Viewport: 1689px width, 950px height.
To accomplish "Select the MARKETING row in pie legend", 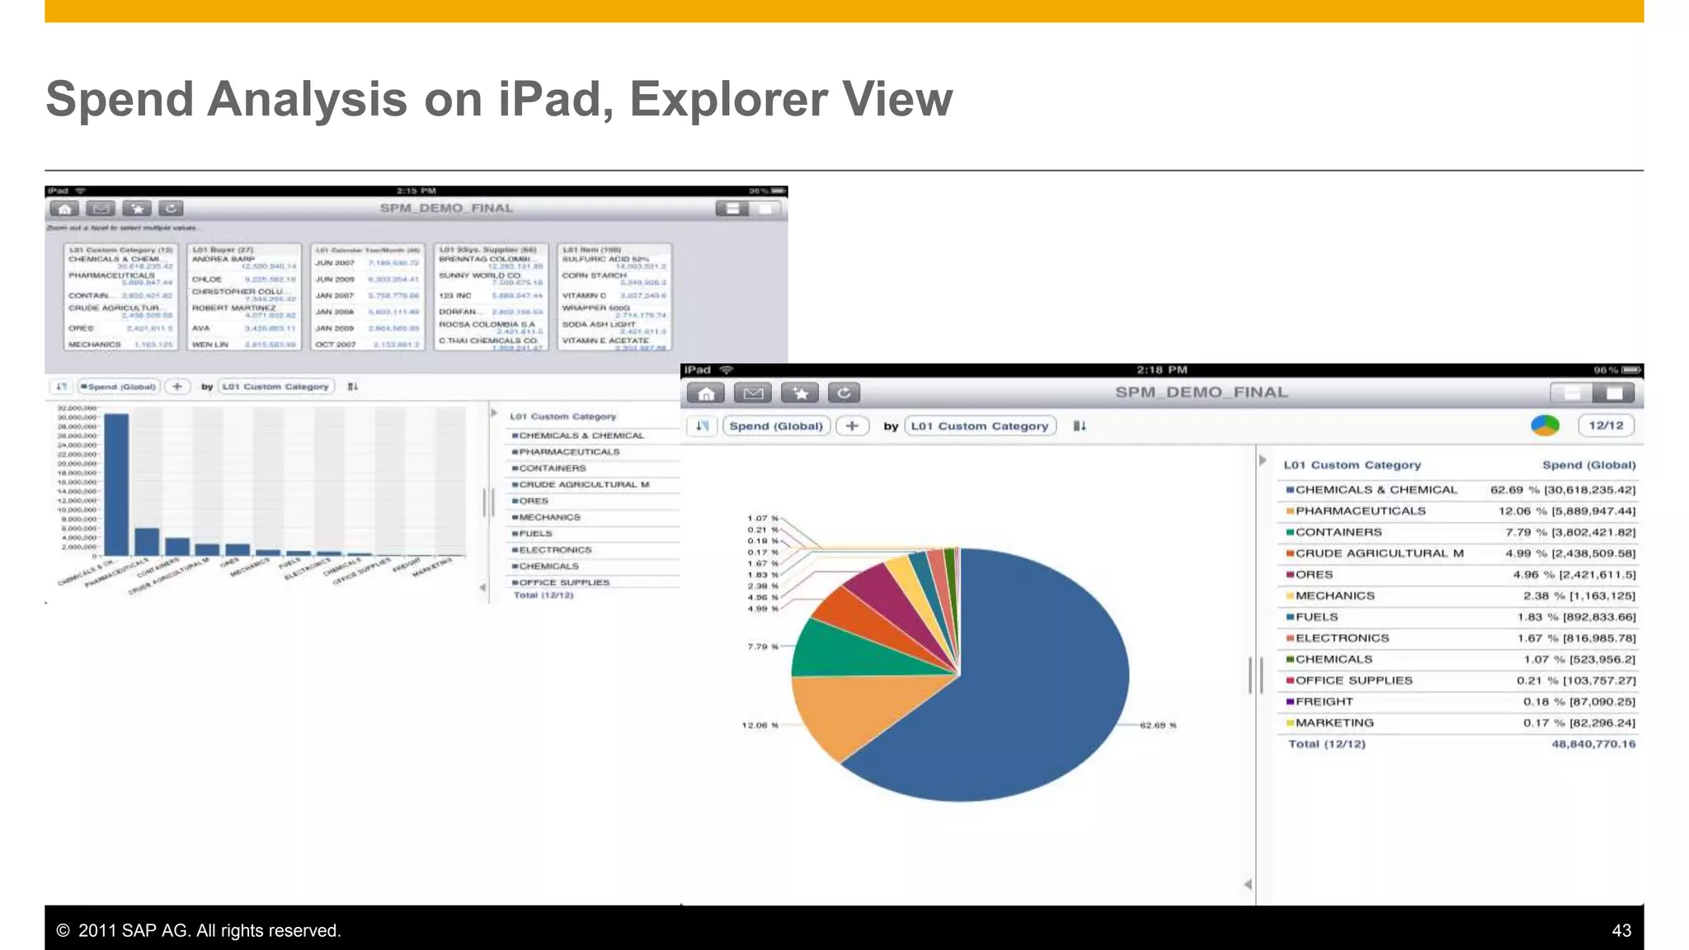I will click(x=1460, y=723).
